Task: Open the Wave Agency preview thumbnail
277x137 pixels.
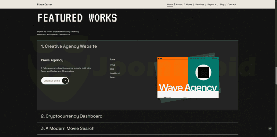Action: 188,78
